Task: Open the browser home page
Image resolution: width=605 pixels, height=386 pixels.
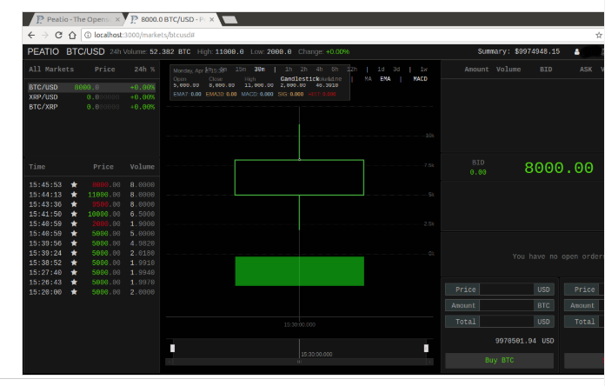Action: (72, 35)
